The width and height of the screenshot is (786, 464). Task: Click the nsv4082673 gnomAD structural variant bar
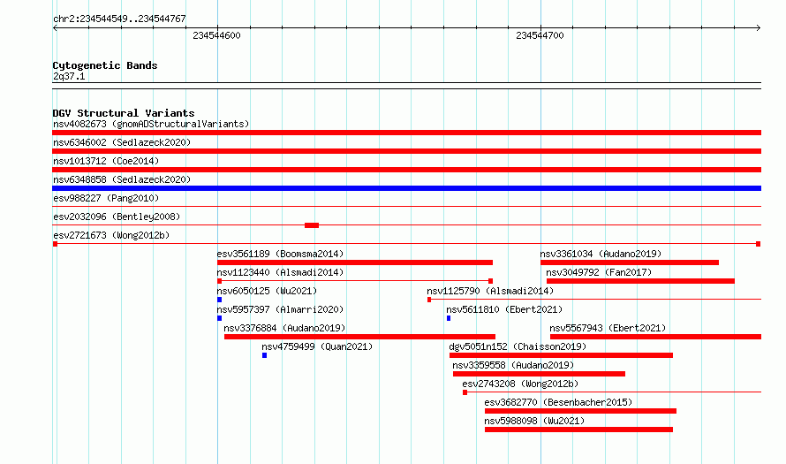coord(406,133)
